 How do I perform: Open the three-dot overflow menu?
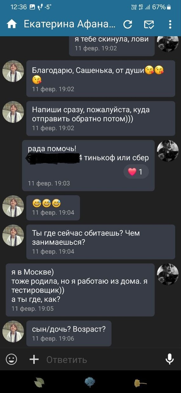pyautogui.click(x=170, y=24)
